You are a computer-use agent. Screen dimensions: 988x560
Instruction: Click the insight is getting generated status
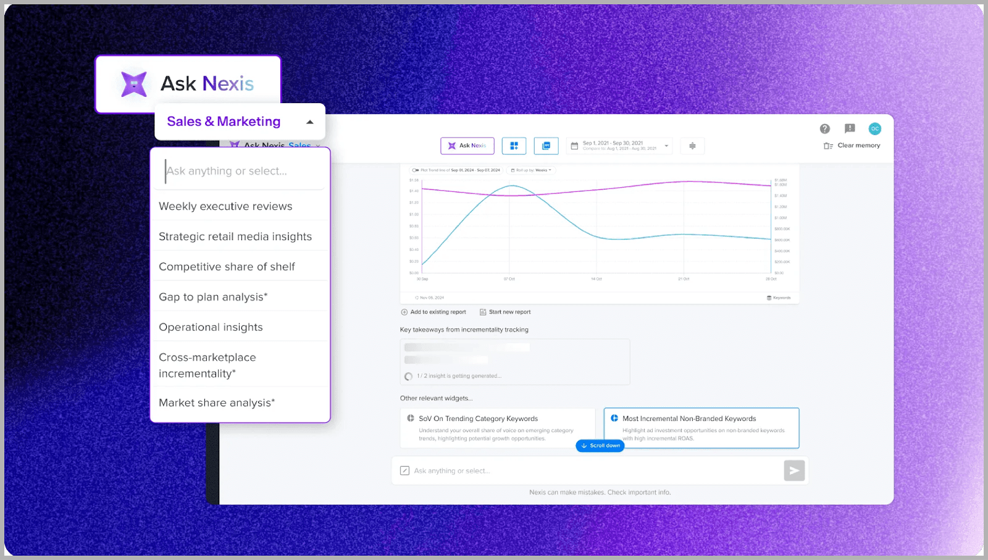pyautogui.click(x=459, y=376)
